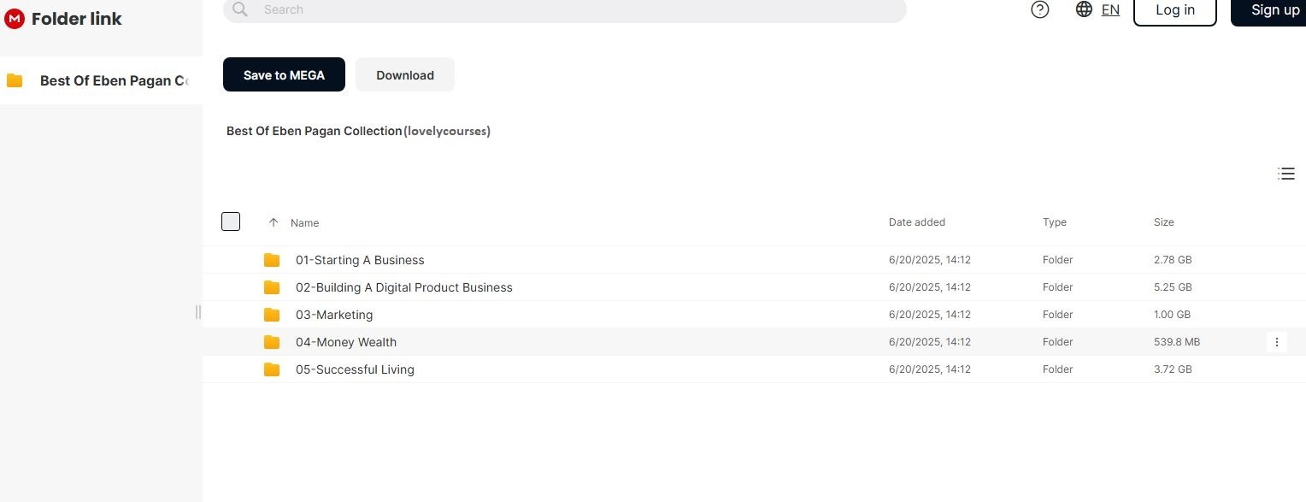Click the Log in button
This screenshot has height=502, width=1306.
point(1174,10)
